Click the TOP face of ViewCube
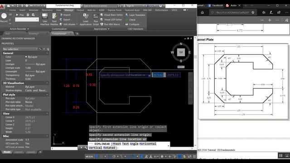290x163 pixels. tap(181, 53)
